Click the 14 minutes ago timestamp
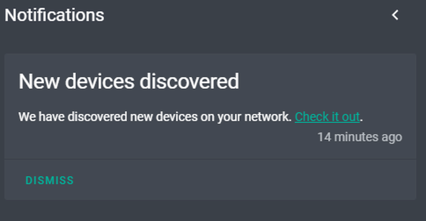This screenshot has width=426, height=221. tap(360, 137)
